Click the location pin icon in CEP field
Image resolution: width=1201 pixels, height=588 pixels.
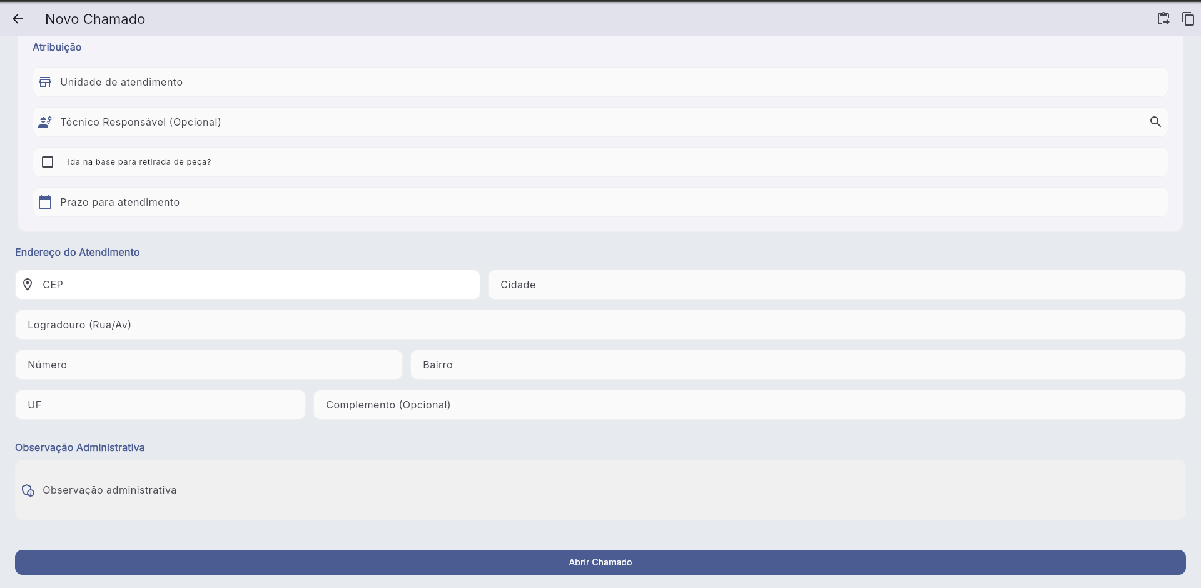coord(28,285)
